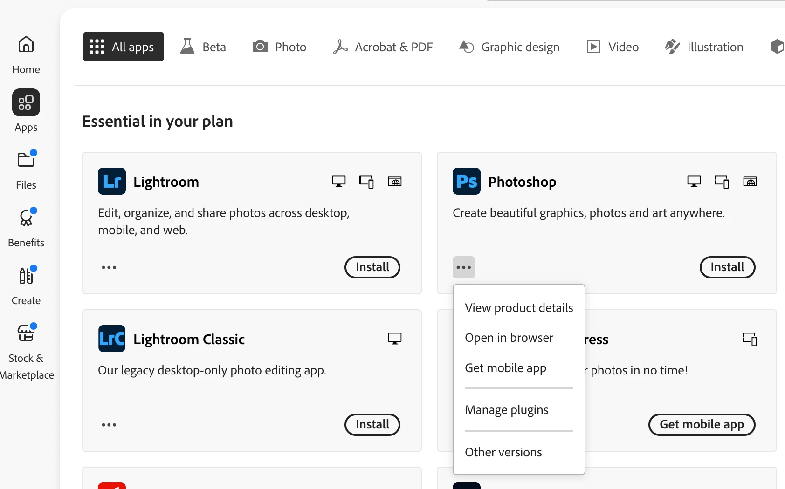Screen dimensions: 785x489
Task: Select the Apps sidebar icon
Action: click(x=26, y=103)
